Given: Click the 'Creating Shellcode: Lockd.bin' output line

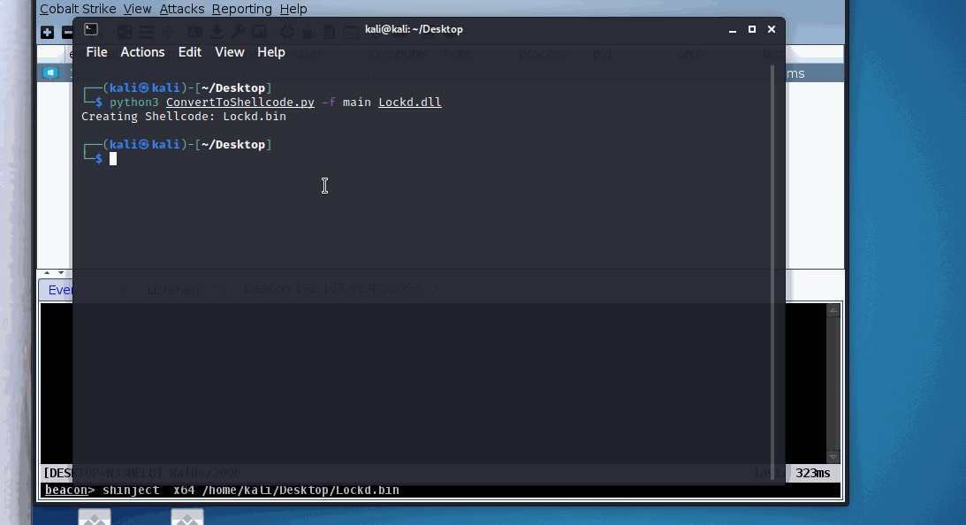Looking at the screenshot, I should click(x=184, y=117).
